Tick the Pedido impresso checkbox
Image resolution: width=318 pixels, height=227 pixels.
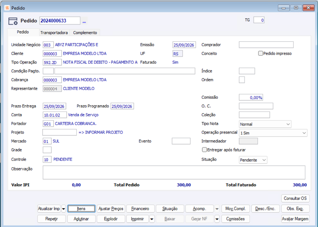pos(260,53)
